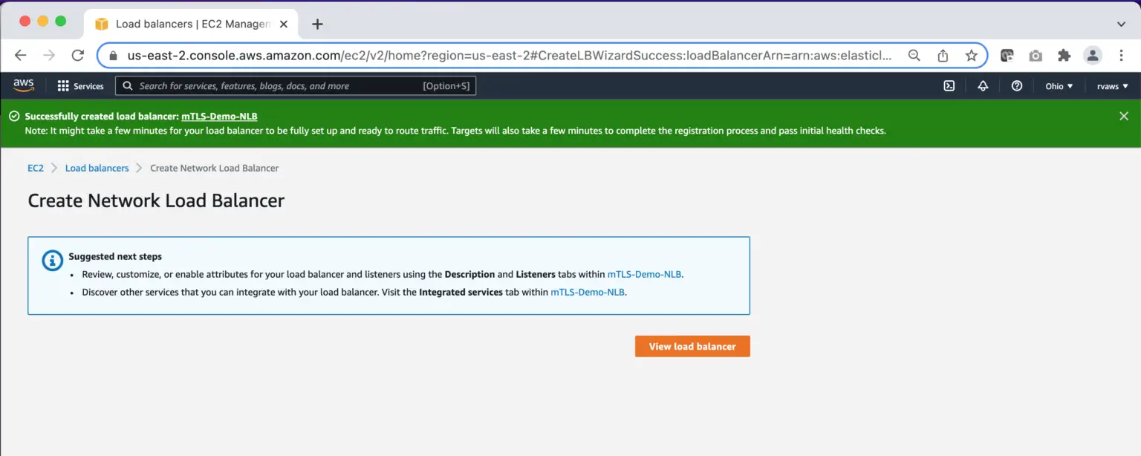The width and height of the screenshot is (1141, 456).
Task: Open the Services grid menu
Action: click(x=80, y=86)
